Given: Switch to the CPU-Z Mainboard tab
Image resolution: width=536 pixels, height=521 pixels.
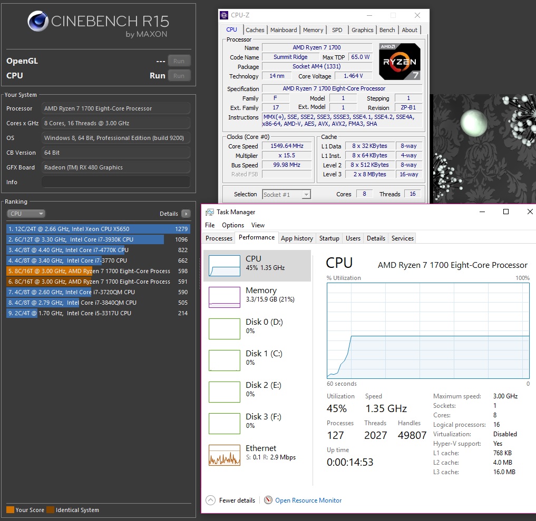Looking at the screenshot, I should click(284, 30).
